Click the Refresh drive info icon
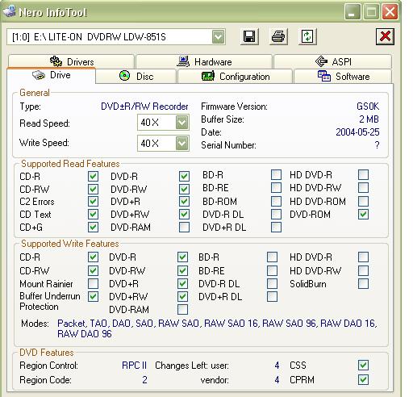The height and width of the screenshot is (397, 413). click(307, 36)
